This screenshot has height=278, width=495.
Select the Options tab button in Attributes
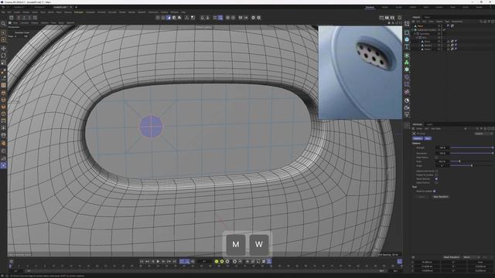(418, 138)
